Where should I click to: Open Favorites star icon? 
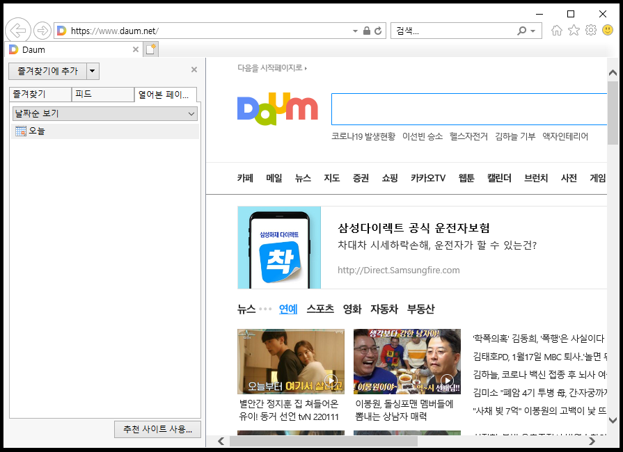[574, 30]
